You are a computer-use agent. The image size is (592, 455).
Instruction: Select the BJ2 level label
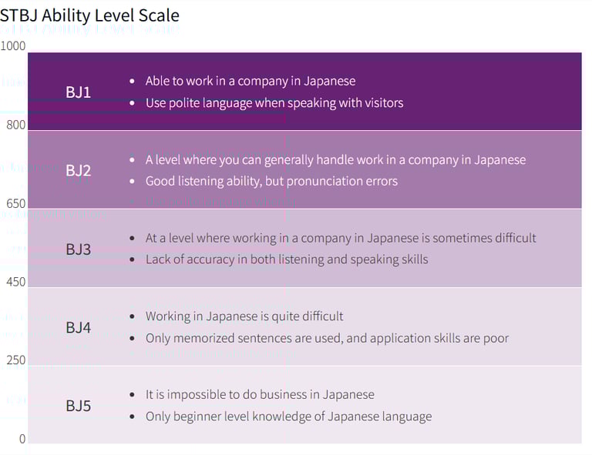pyautogui.click(x=78, y=170)
